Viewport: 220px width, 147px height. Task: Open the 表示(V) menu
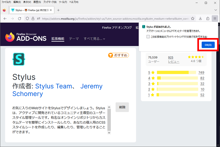pyautogui.click(x=27, y=2)
